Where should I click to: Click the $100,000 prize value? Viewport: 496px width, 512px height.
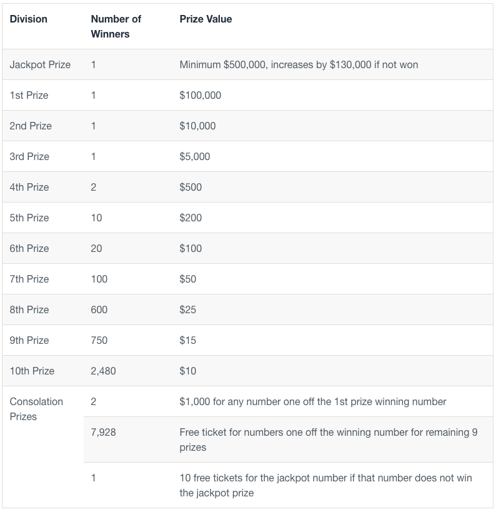[200, 96]
